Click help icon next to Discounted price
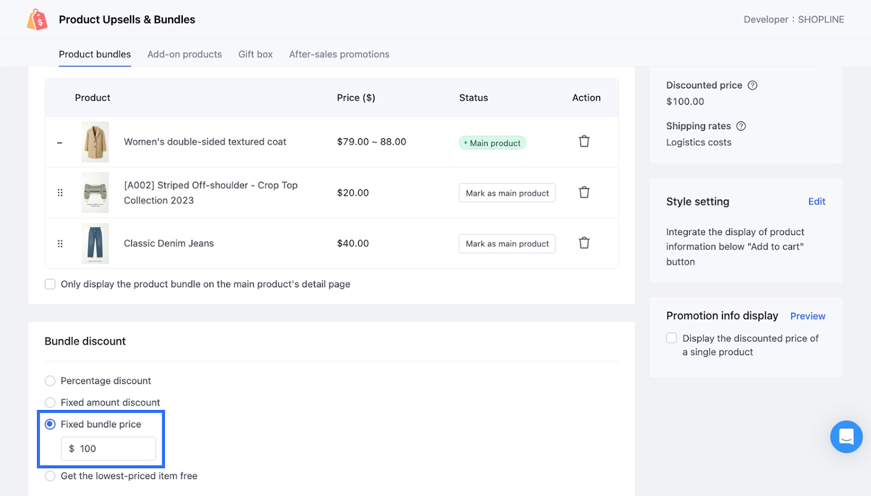 [752, 85]
